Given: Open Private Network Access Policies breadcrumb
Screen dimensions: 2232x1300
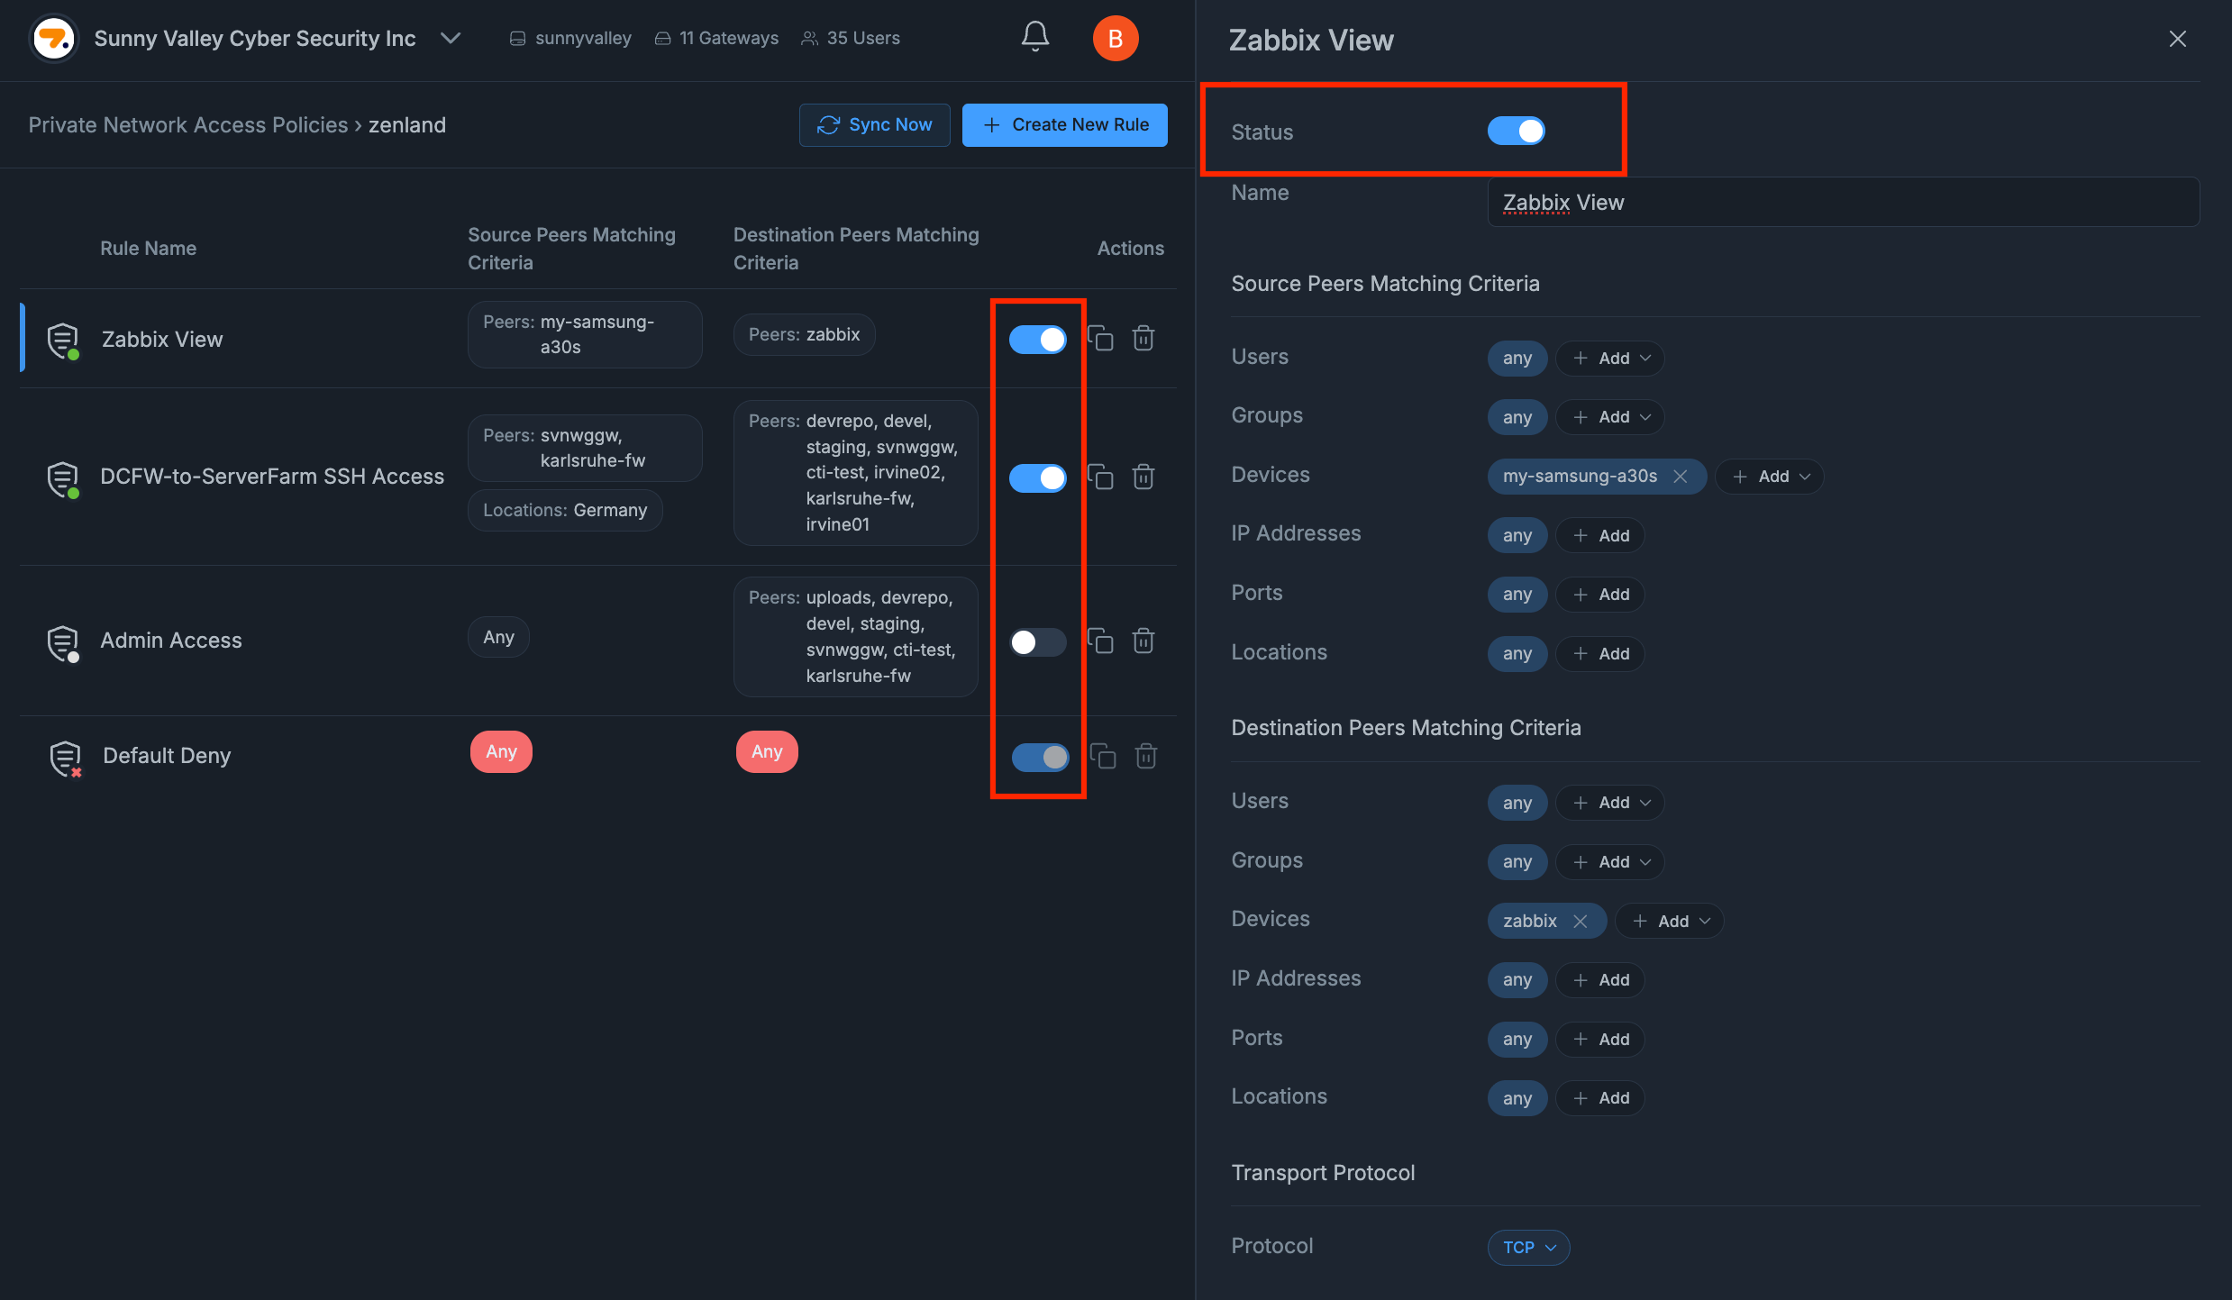Looking at the screenshot, I should [x=187, y=125].
